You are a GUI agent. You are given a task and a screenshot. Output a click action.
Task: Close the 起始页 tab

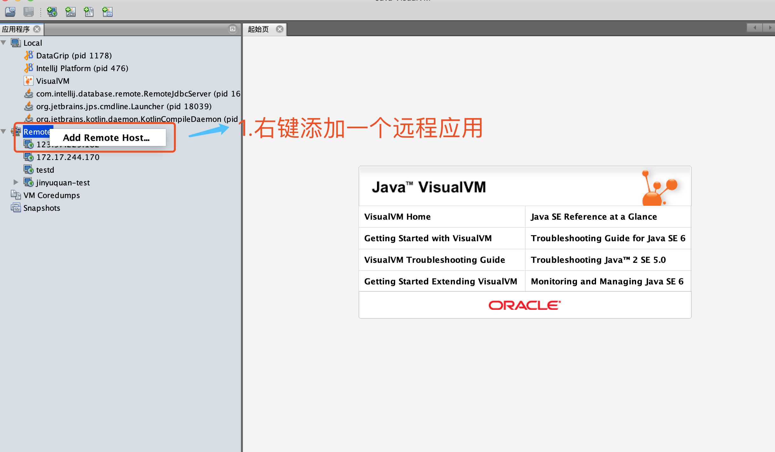[280, 29]
